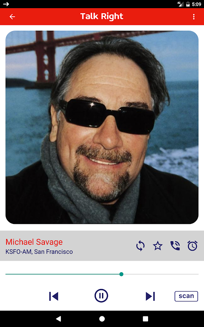Open the alarm clock icon
This screenshot has height=327, width=204.
point(192,246)
